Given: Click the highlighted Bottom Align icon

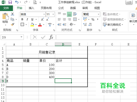Looking at the screenshot, I should (69, 14).
